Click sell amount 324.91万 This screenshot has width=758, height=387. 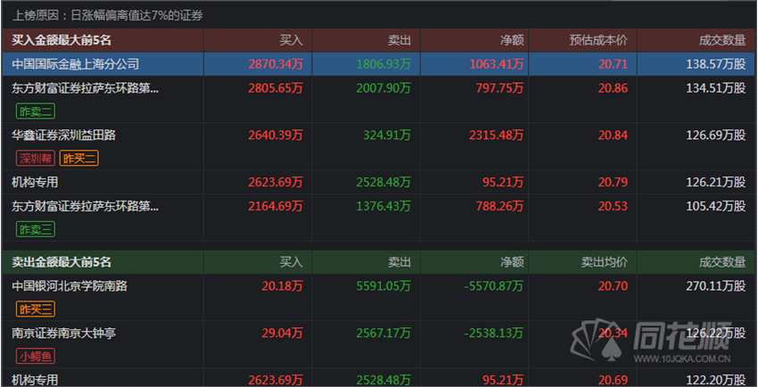click(387, 136)
